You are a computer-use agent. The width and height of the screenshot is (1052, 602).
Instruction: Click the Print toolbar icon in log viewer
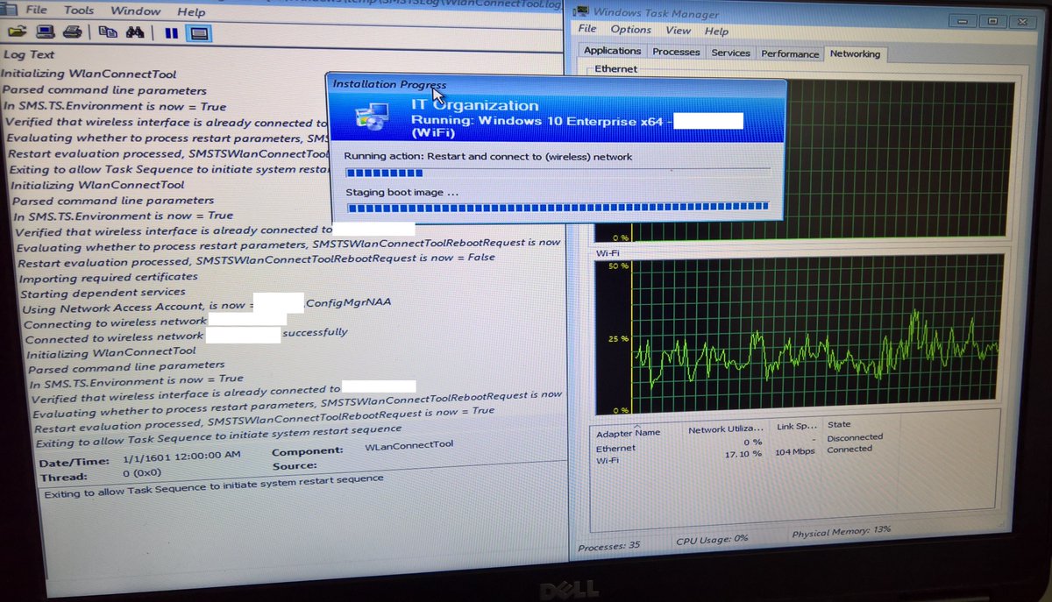(x=73, y=33)
